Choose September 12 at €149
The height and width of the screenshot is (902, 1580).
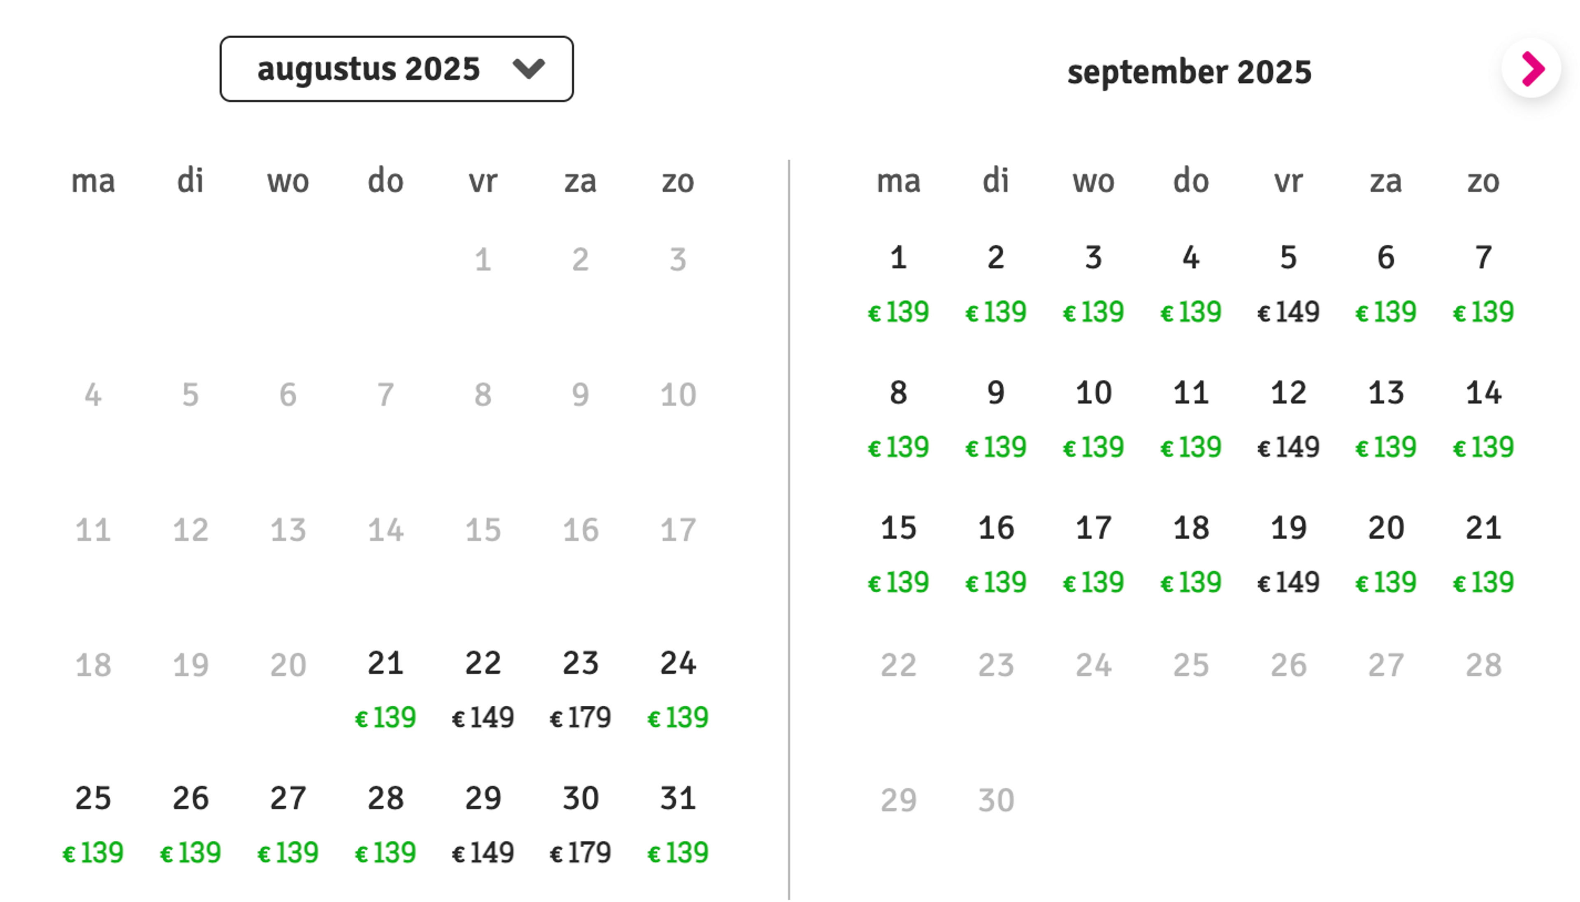pyautogui.click(x=1288, y=418)
